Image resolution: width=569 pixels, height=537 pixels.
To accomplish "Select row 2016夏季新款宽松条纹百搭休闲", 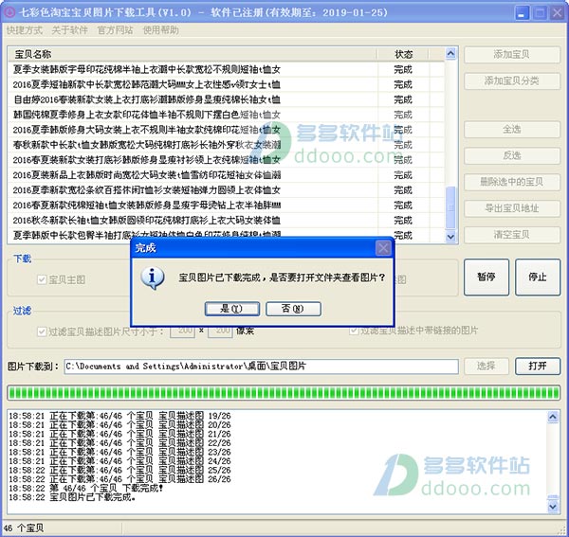I will tap(226, 189).
